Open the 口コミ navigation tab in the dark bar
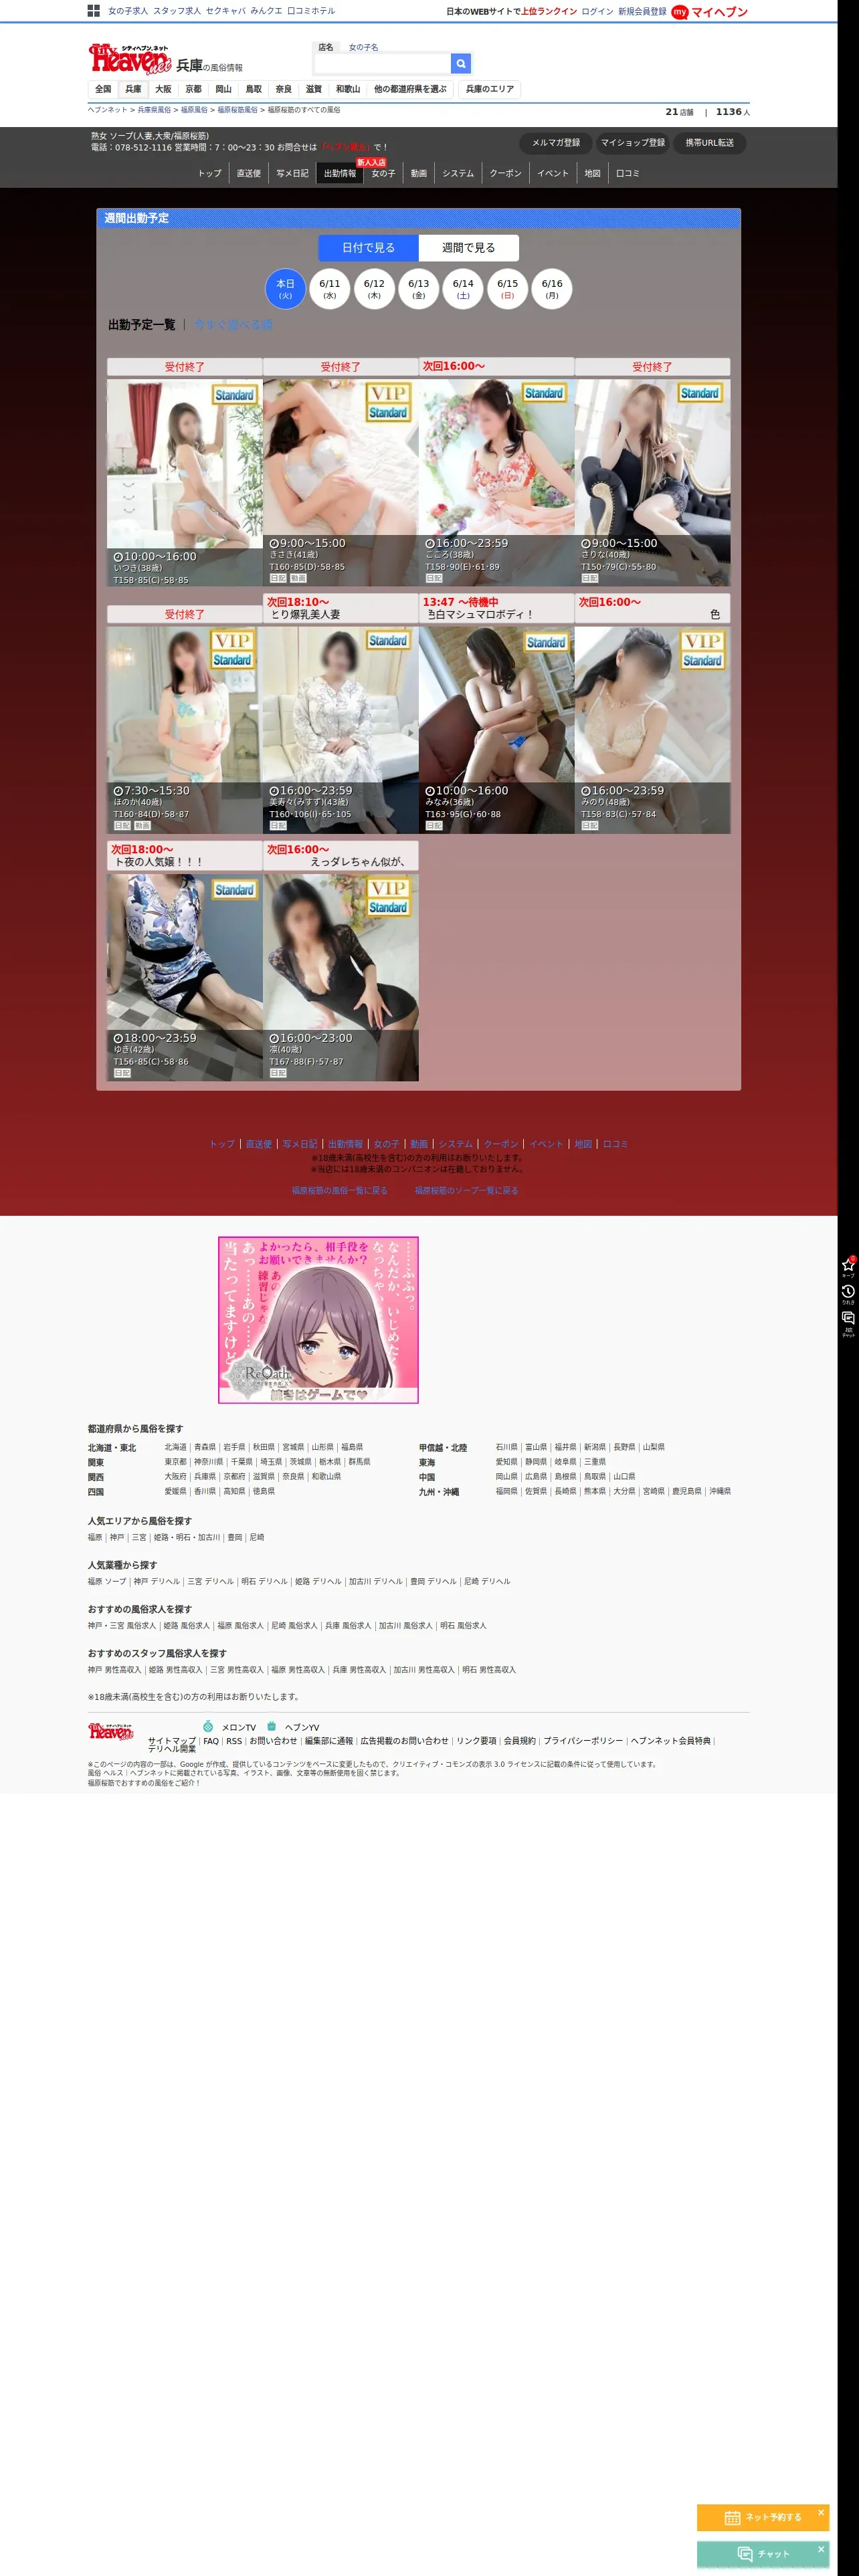 pos(627,173)
